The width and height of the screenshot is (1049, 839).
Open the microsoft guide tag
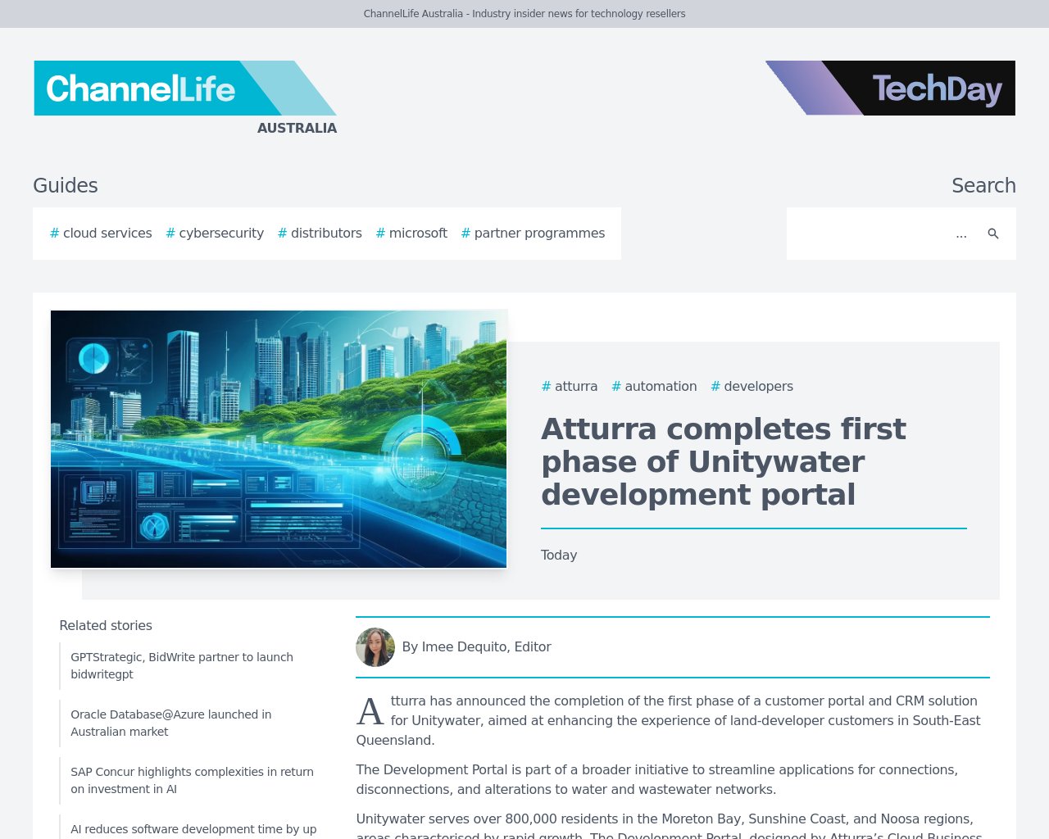point(411,234)
